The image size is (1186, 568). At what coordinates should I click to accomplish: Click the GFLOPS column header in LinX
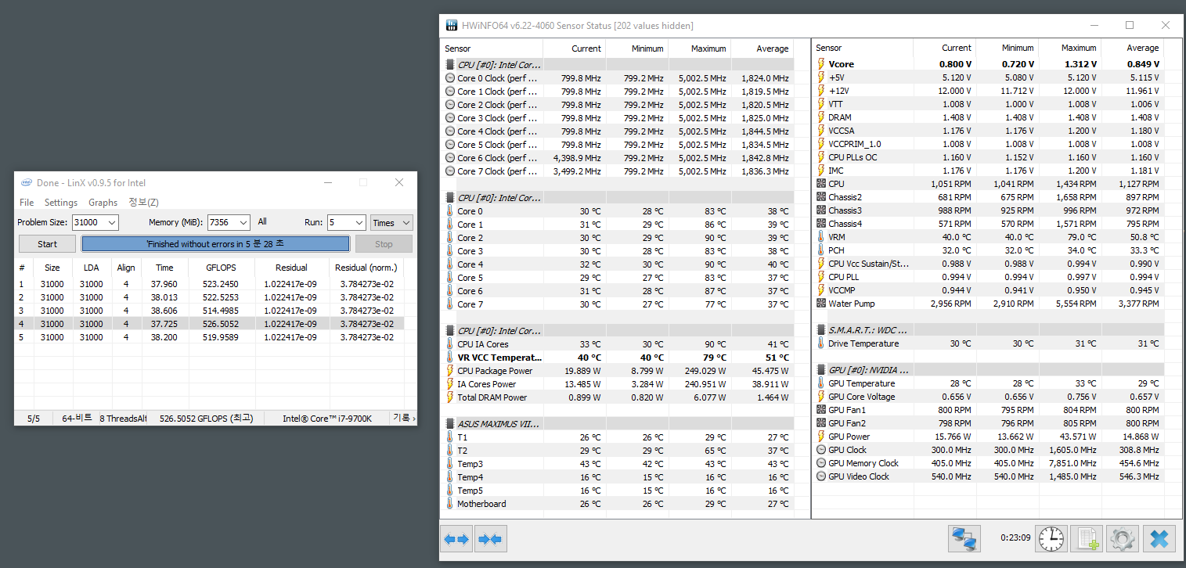pos(221,268)
